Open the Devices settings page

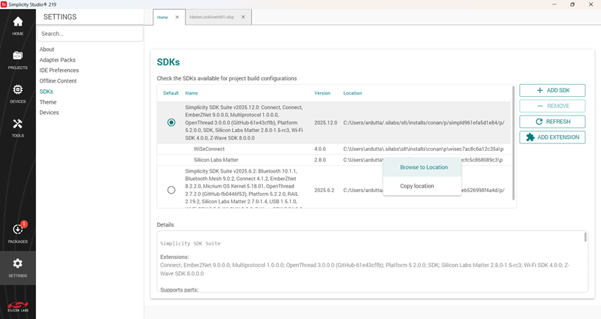coord(49,113)
